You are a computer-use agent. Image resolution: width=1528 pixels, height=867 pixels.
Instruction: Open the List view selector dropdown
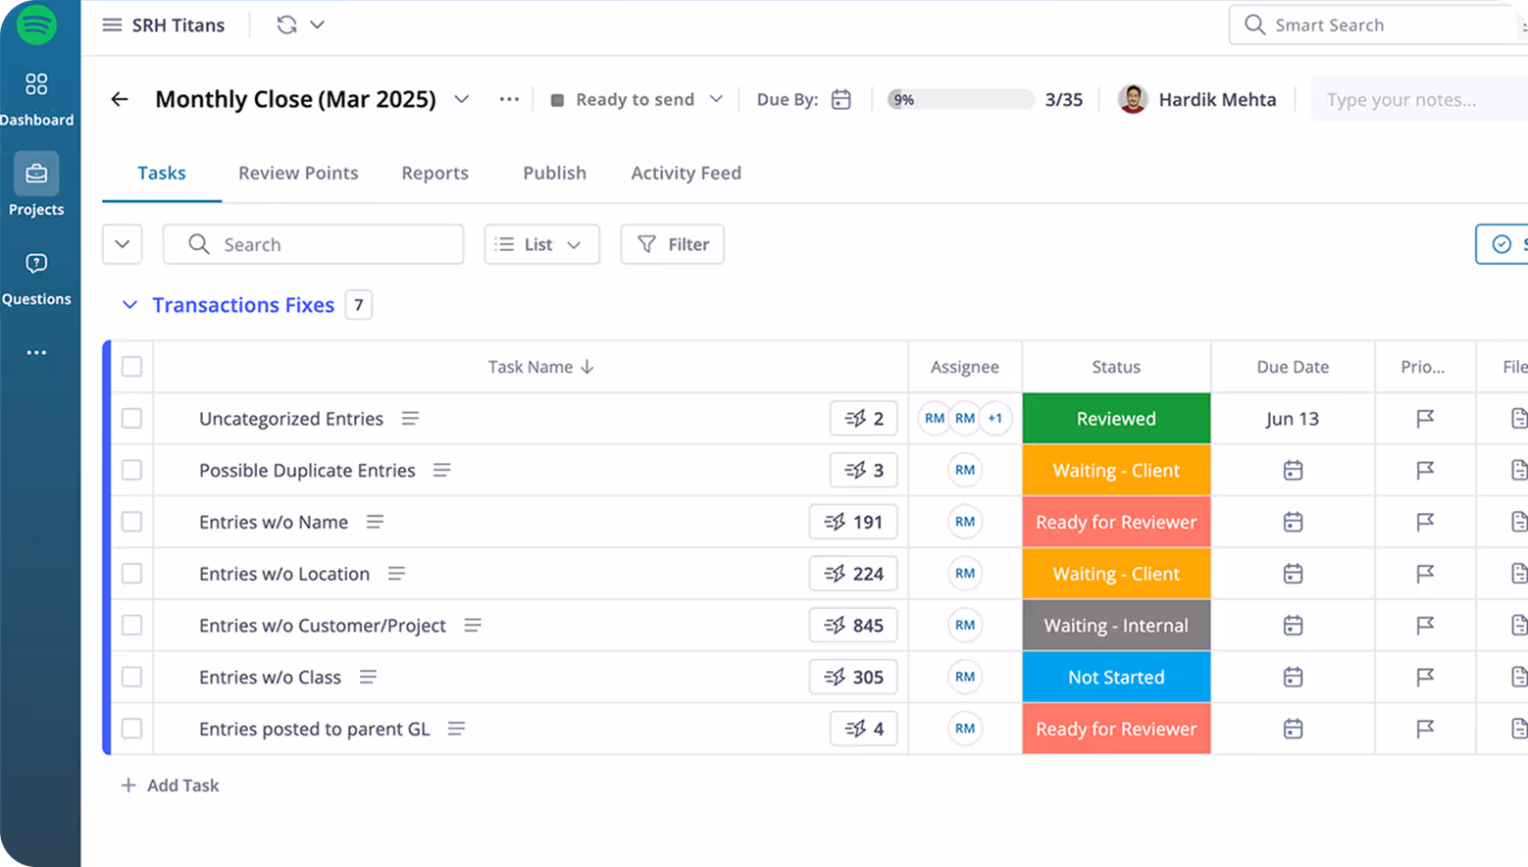(x=541, y=244)
